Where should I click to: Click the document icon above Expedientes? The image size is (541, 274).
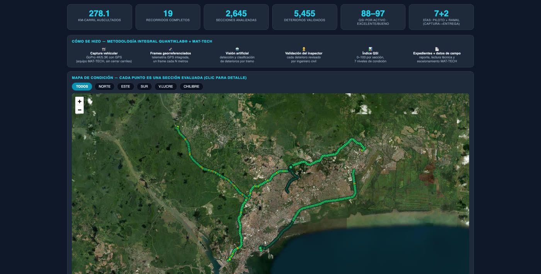pyautogui.click(x=437, y=49)
